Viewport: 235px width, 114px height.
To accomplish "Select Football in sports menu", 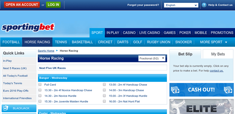I will tap(11, 42).
